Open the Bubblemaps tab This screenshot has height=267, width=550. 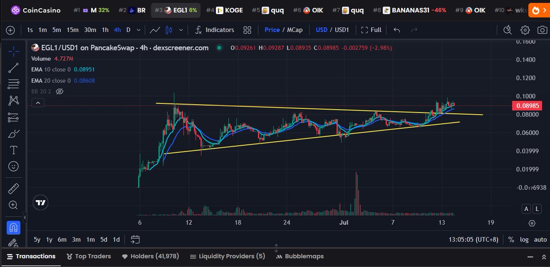[x=301, y=256]
